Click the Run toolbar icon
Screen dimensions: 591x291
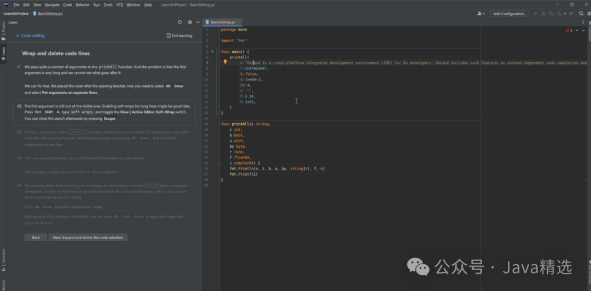[x=536, y=14]
